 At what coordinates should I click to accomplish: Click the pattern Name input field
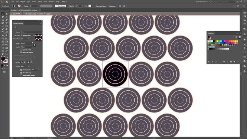(31, 32)
